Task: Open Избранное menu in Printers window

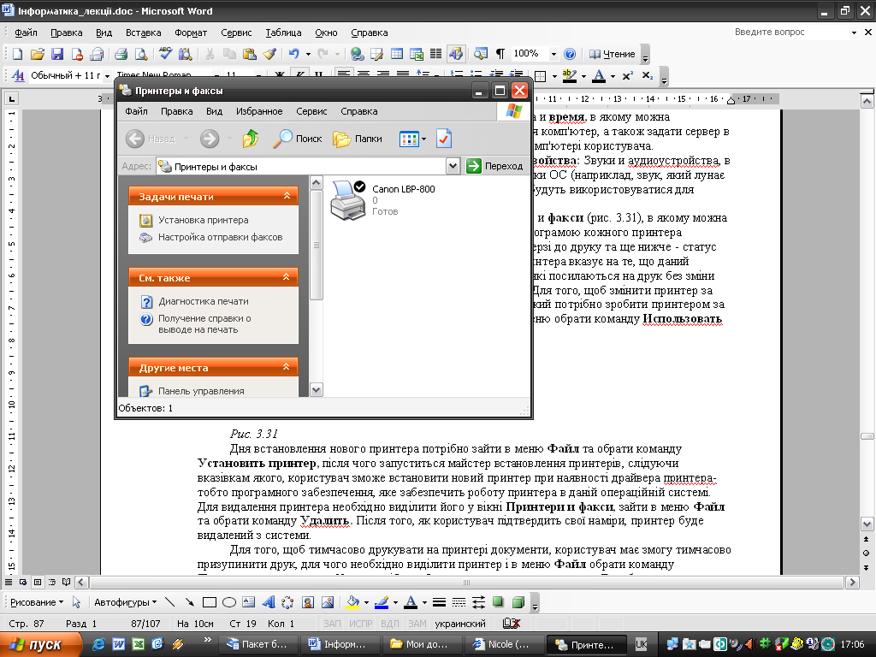Action: pos(259,111)
